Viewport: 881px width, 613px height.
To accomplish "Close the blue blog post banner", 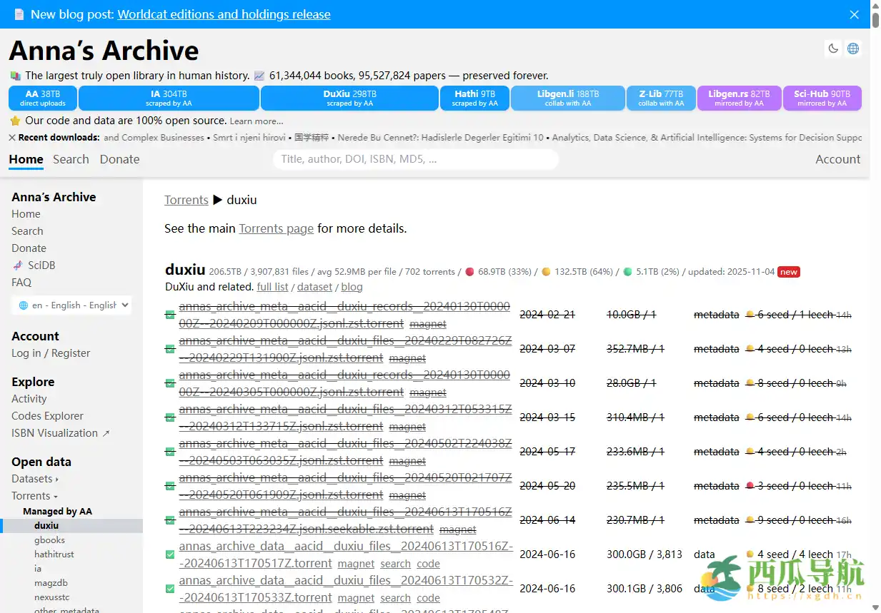I will point(854,14).
